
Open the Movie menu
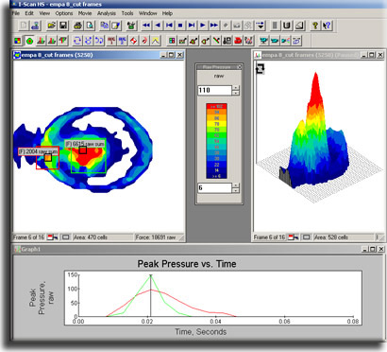pos(85,13)
